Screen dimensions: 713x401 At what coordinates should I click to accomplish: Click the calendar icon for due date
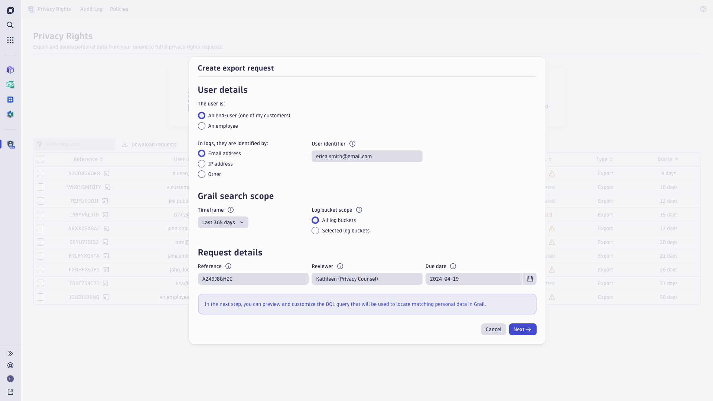pos(530,278)
